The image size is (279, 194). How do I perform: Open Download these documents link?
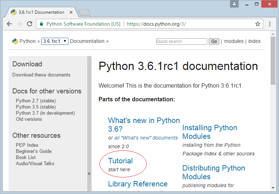coord(41,75)
